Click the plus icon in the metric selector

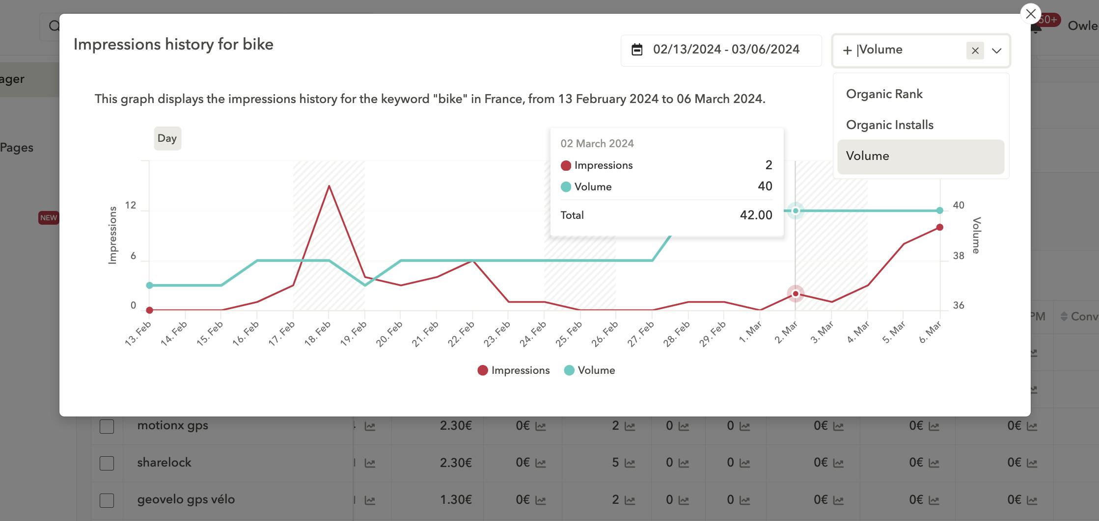coord(847,50)
